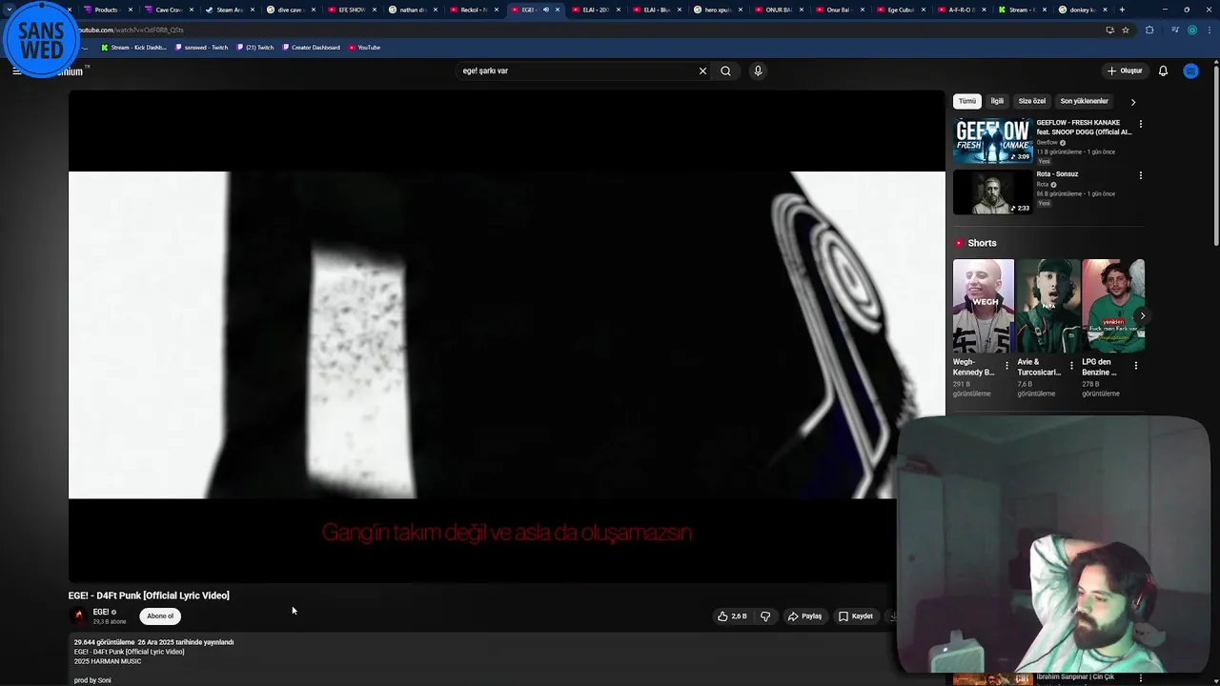Switch to the dive cave browser tab

click(285, 10)
